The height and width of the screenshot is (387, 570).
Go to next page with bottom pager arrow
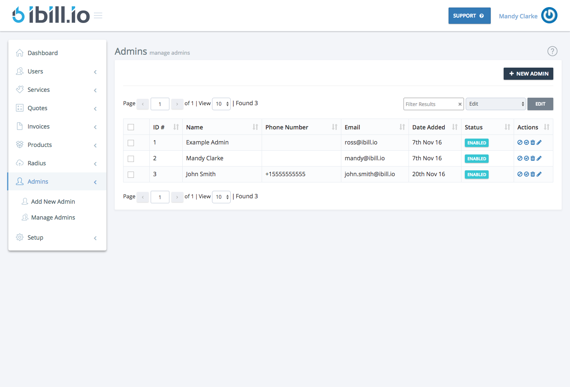click(x=177, y=197)
